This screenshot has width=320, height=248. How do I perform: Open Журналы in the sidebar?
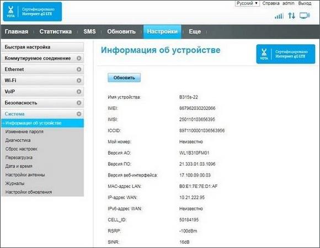15,183
